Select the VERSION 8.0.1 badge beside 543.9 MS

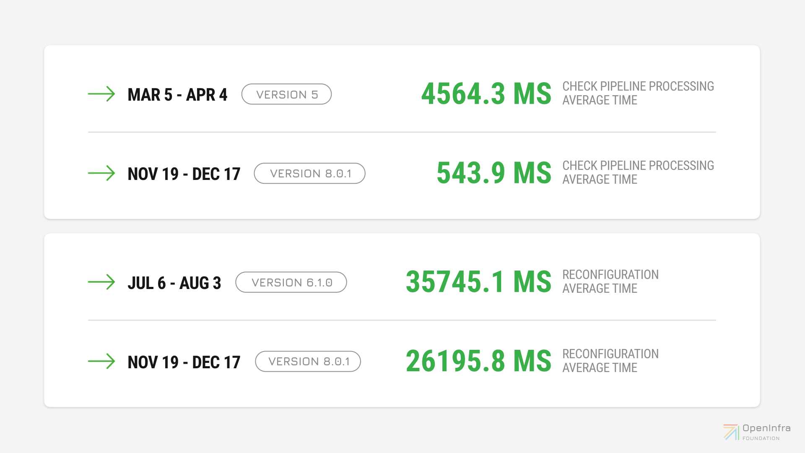(310, 173)
